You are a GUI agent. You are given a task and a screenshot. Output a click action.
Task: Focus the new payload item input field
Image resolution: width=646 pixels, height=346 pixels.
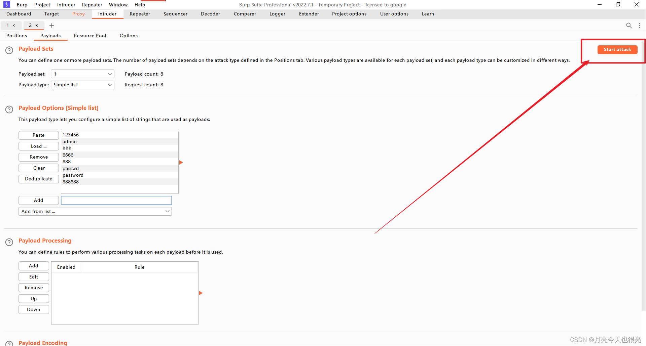116,200
